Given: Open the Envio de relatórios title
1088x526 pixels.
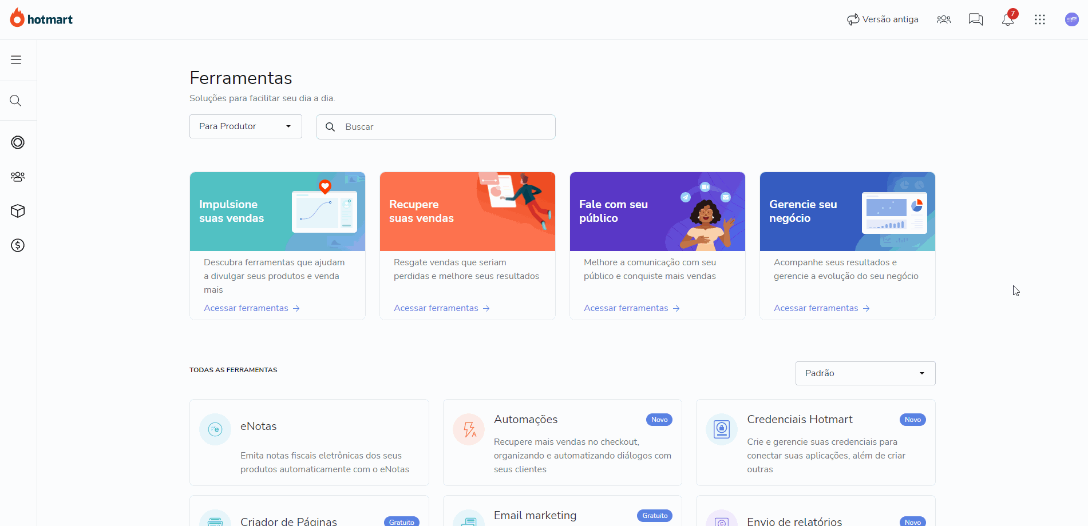Looking at the screenshot, I should tap(794, 521).
